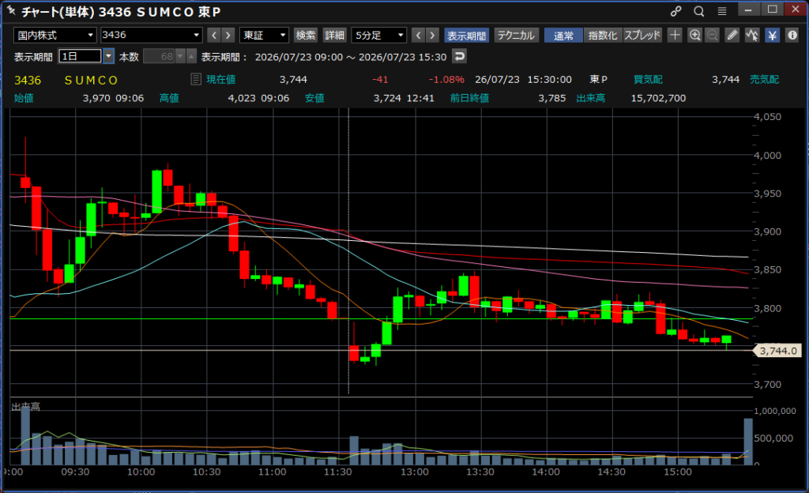Viewport: 809px width, 493px height.
Task: Select 指数化 chart mode
Action: click(x=603, y=35)
